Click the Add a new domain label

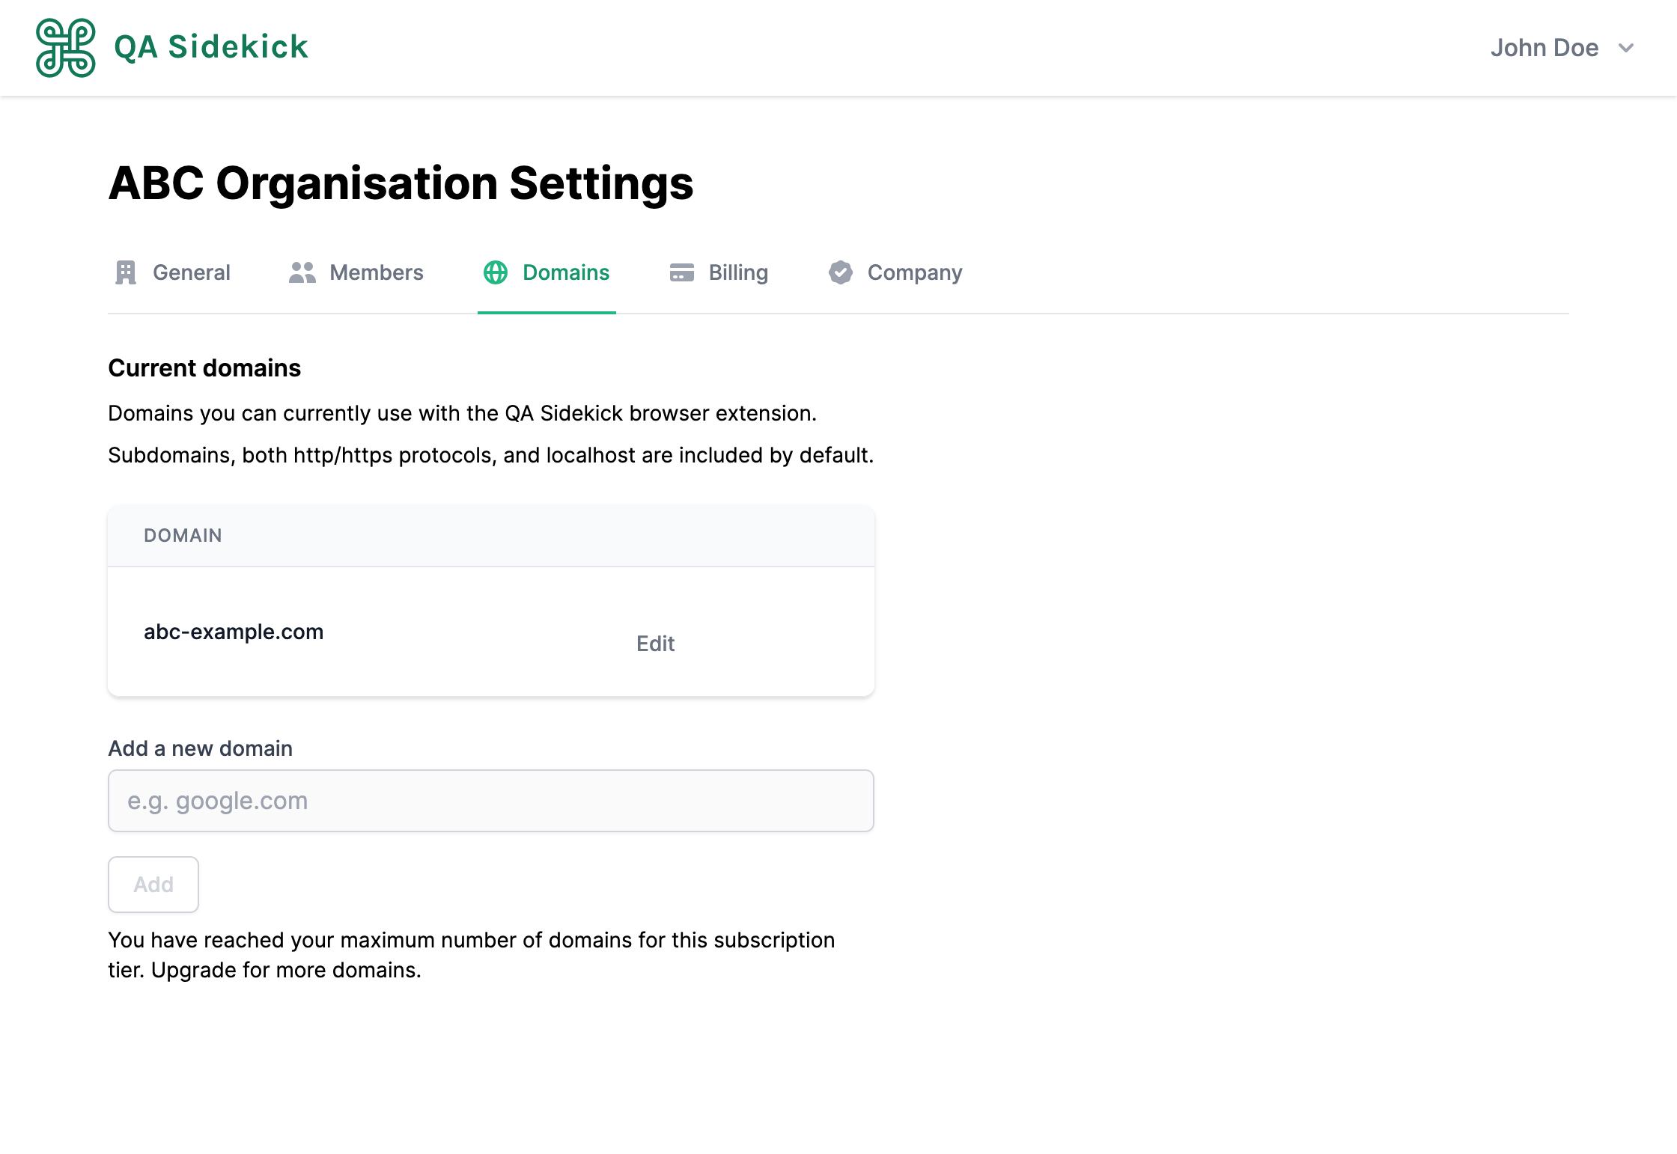(201, 748)
